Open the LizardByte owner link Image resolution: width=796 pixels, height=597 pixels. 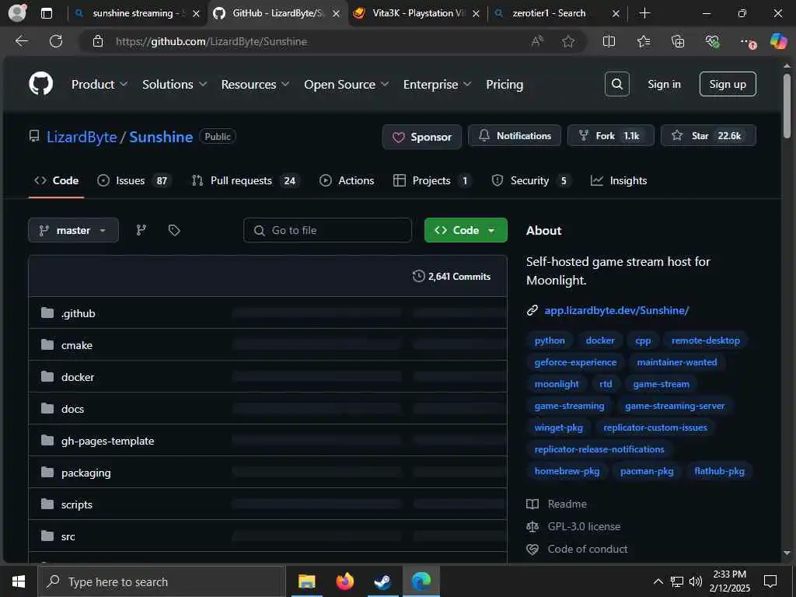82,137
